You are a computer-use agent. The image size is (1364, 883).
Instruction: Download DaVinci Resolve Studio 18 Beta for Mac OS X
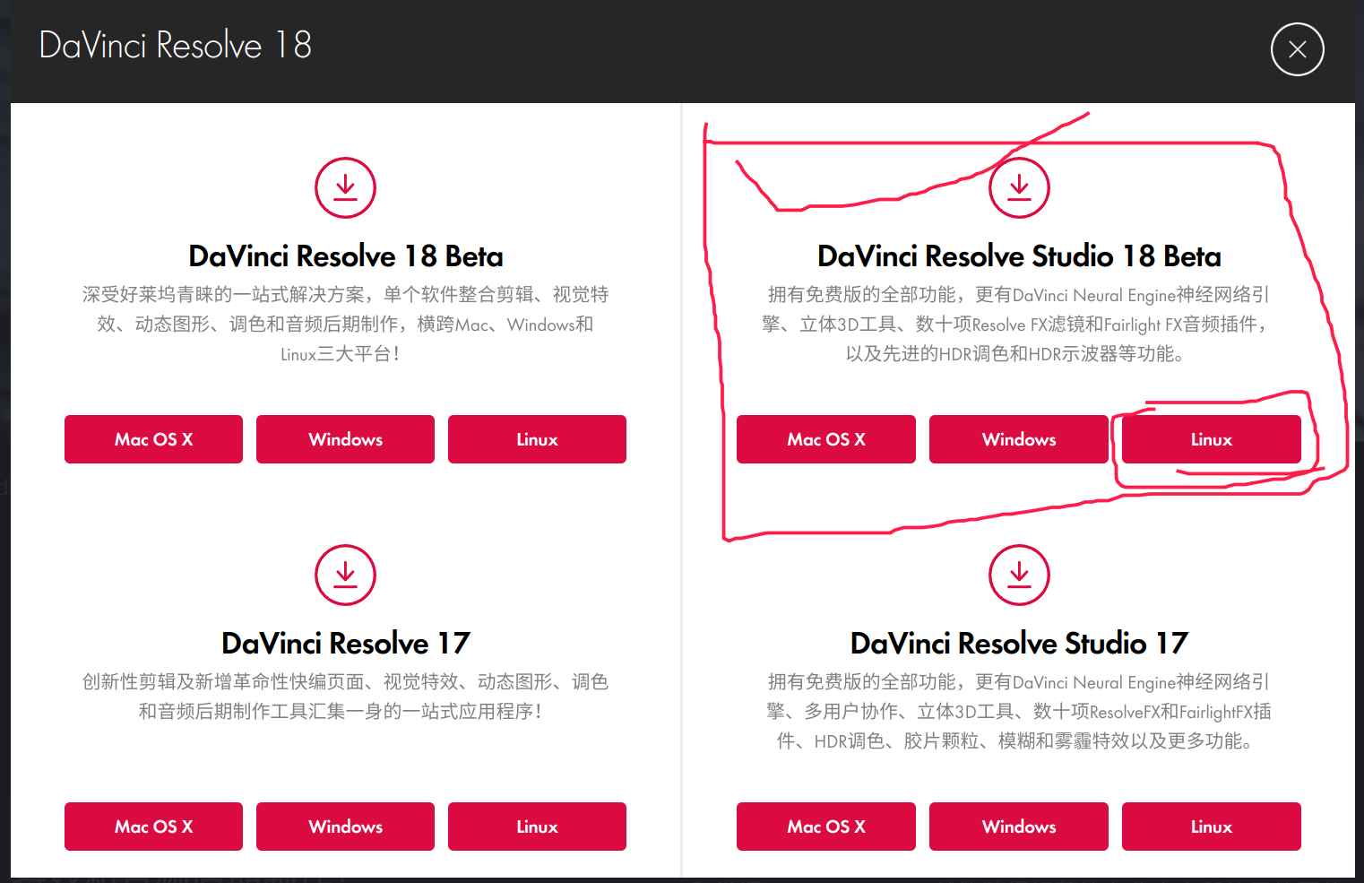pyautogui.click(x=825, y=439)
